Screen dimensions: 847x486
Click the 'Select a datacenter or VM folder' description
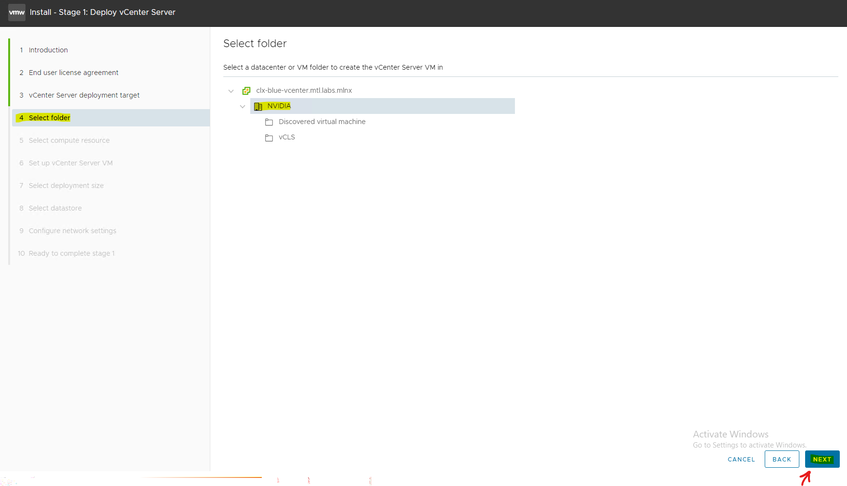pyautogui.click(x=333, y=67)
